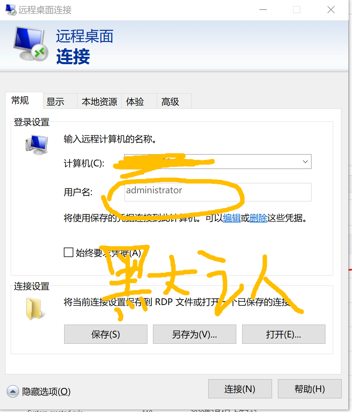352x412 pixels.
Task: Click the 用户名 administrator text field
Action: (218, 192)
